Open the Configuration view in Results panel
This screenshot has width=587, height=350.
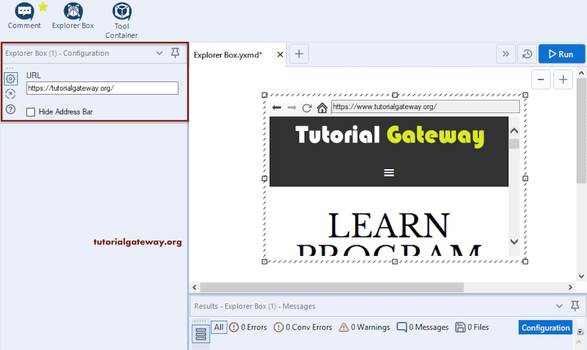tap(545, 327)
